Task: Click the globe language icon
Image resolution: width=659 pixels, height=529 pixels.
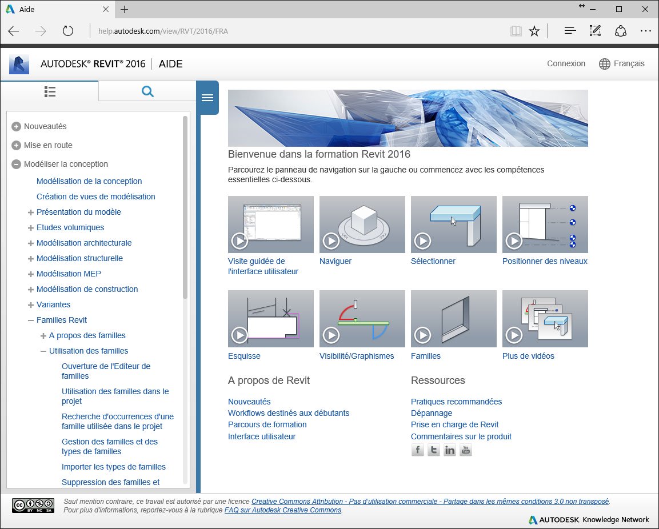Action: (x=604, y=64)
